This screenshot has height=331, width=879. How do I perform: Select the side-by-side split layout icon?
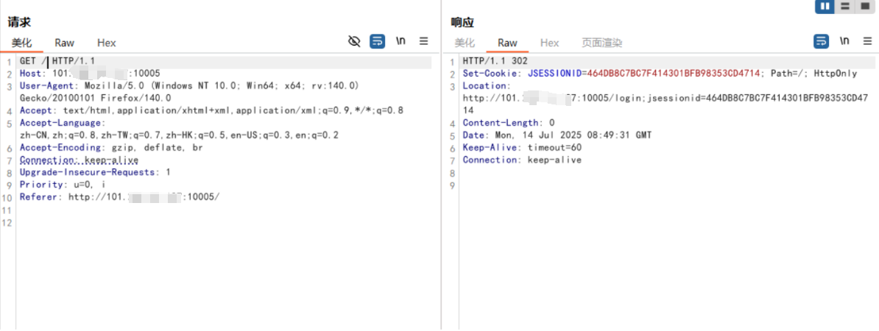click(x=825, y=7)
